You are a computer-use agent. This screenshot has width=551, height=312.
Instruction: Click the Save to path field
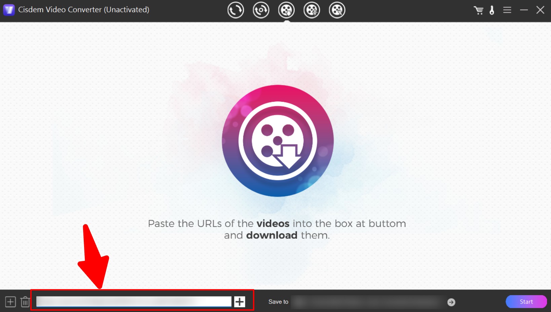[367, 302]
